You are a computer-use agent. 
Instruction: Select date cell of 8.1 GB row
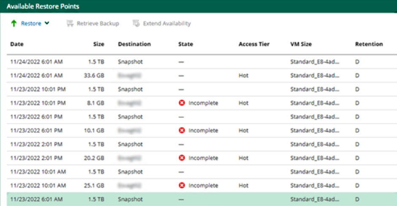38,103
